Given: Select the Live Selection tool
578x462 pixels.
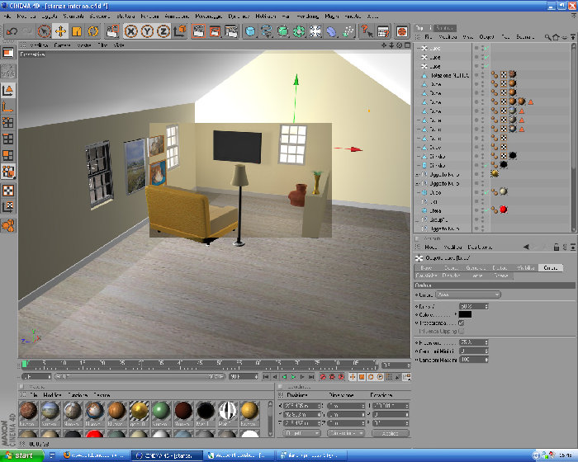Looking at the screenshot, I should click(44, 31).
